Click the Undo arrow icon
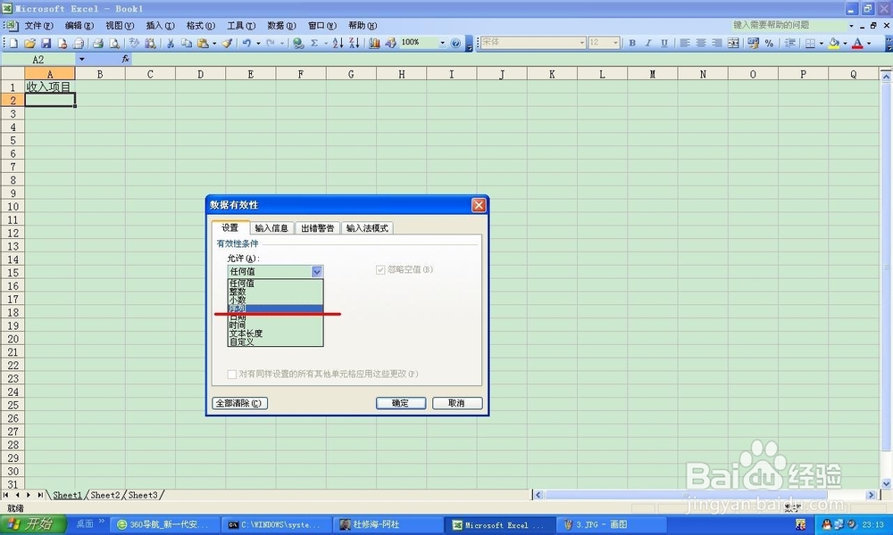 tap(246, 43)
